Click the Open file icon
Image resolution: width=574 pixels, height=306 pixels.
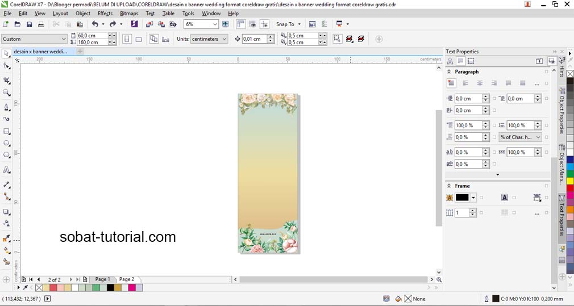coord(17,24)
